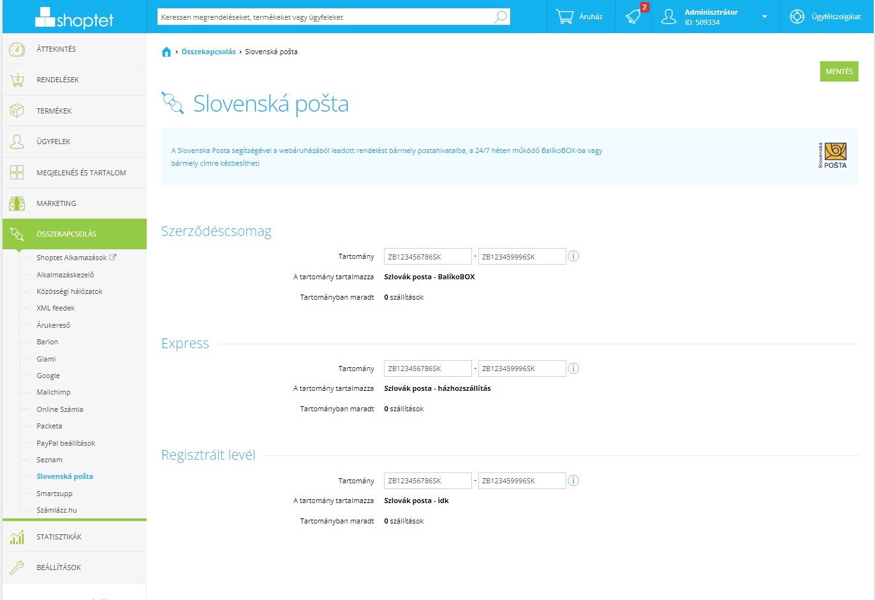Viewport: 875px width, 600px height.
Task: Click the Slovenská pošta logo image
Action: click(x=833, y=156)
